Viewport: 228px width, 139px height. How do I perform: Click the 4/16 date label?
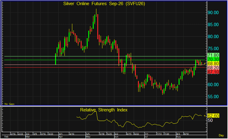coord(71,134)
